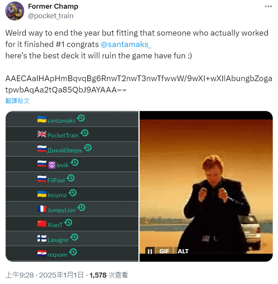Open the @santamaks_ mention link
This screenshot has width=278, height=284.
point(126,44)
